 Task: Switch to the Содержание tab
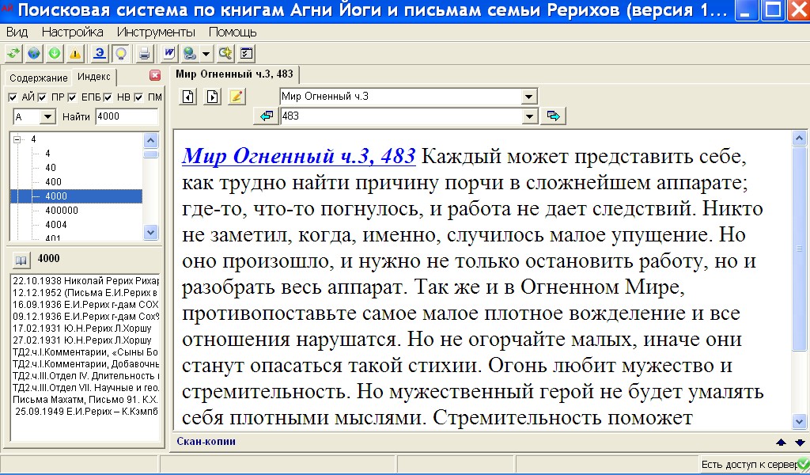pyautogui.click(x=39, y=78)
